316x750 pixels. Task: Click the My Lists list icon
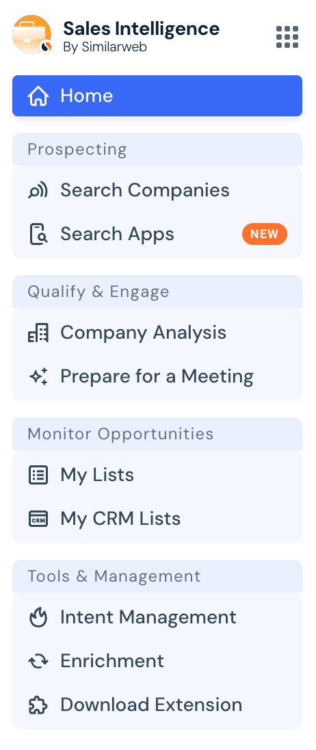pyautogui.click(x=38, y=476)
